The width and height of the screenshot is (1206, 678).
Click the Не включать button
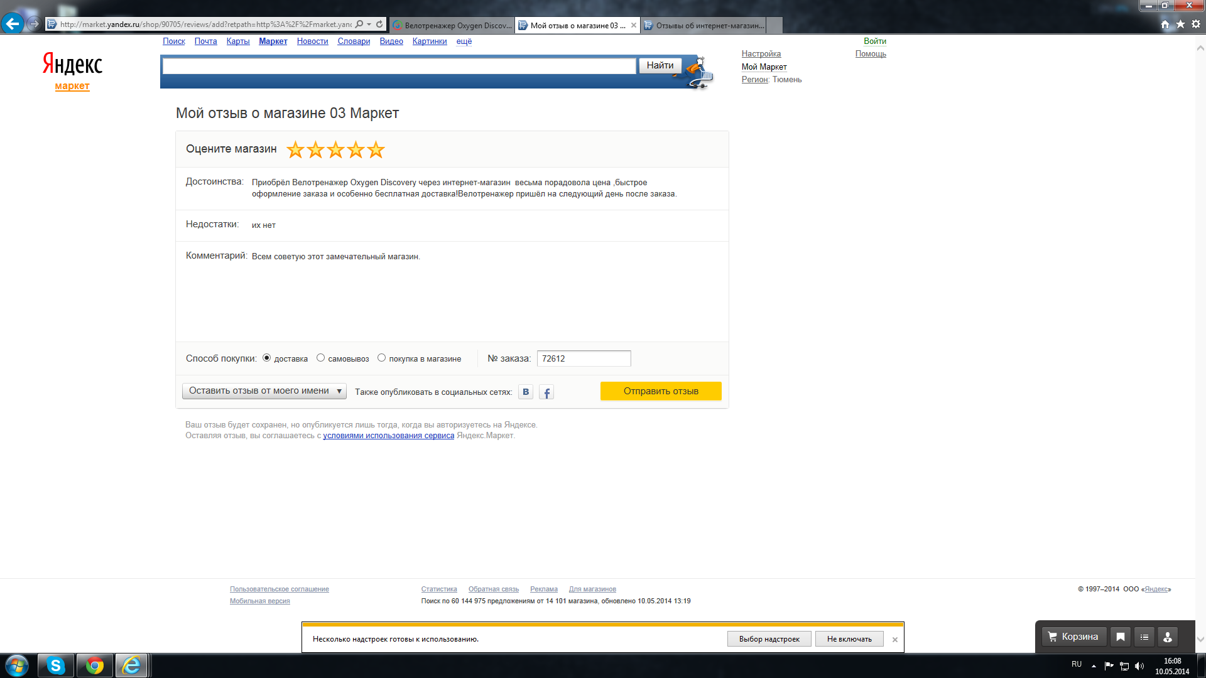(849, 639)
